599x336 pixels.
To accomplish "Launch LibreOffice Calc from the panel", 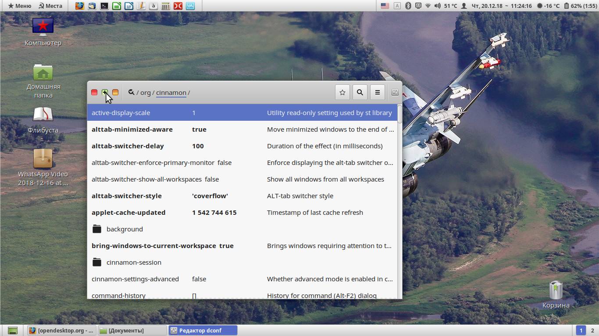I will tap(116, 6).
